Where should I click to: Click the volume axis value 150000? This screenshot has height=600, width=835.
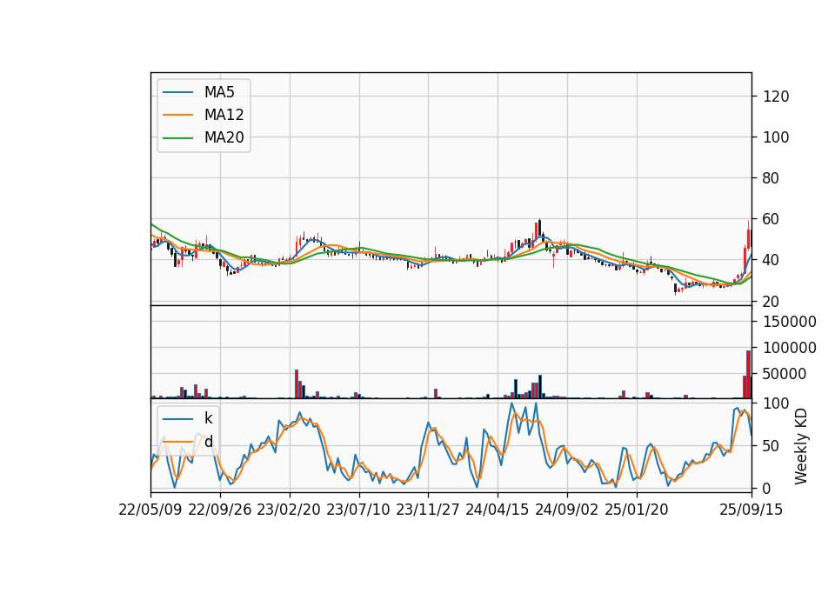(790, 322)
